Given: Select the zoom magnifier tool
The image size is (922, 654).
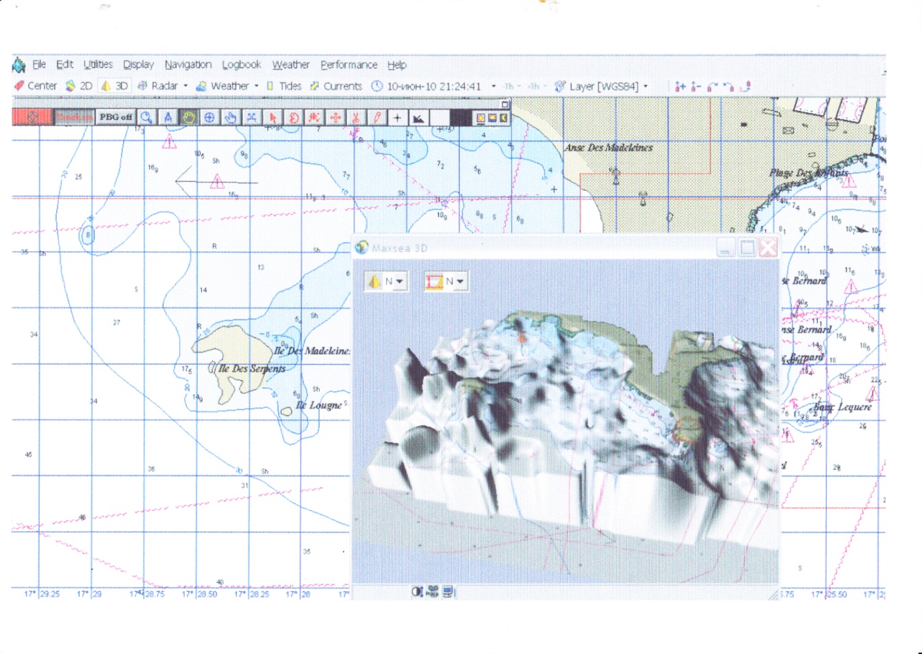Looking at the screenshot, I should (146, 117).
